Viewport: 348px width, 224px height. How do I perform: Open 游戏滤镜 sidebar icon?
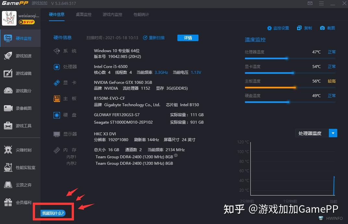(x=8, y=73)
